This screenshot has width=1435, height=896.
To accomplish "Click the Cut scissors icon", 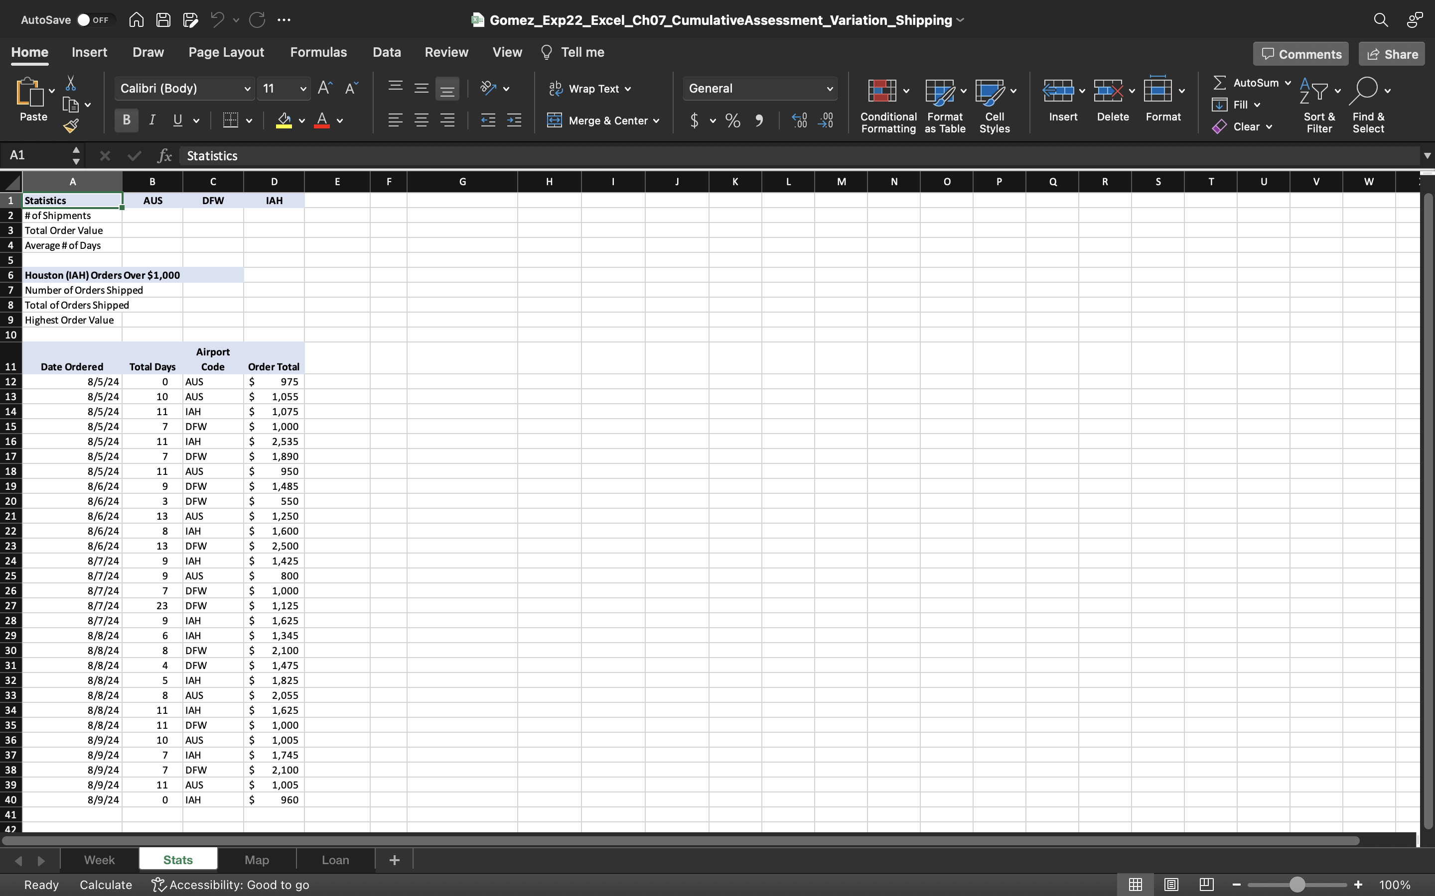I will 71,83.
